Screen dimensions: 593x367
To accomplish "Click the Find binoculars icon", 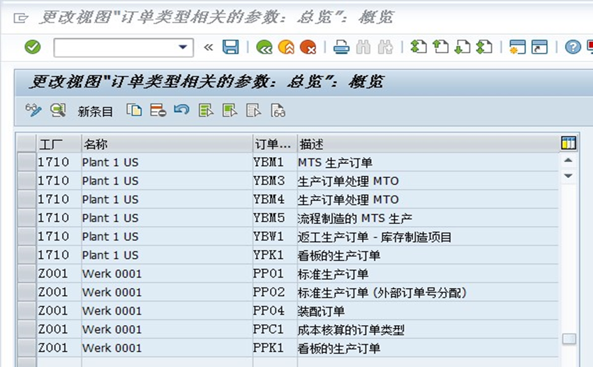I will tap(363, 47).
